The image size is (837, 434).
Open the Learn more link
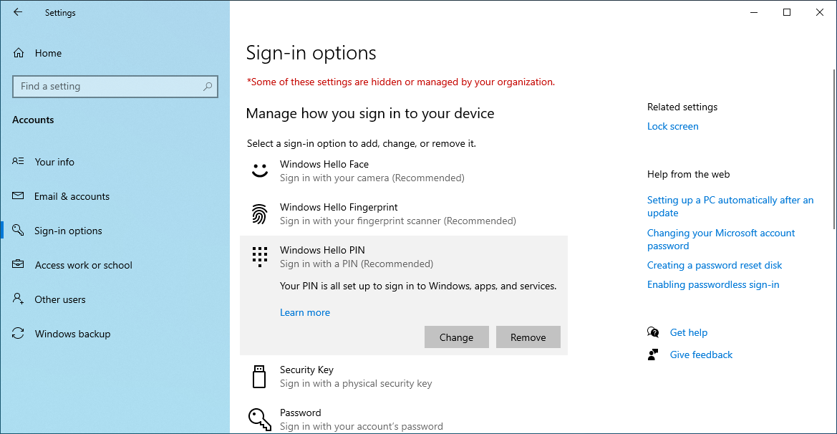coord(305,312)
